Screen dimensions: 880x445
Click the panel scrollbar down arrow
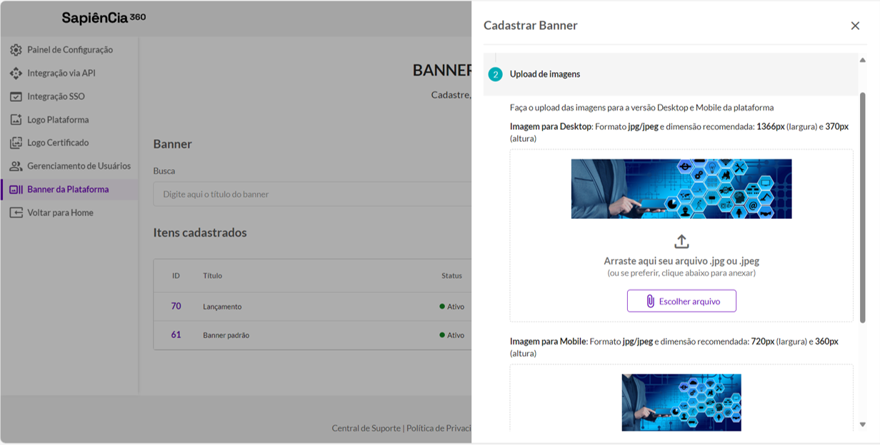click(862, 424)
